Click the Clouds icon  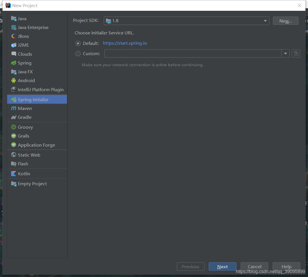point(14,54)
